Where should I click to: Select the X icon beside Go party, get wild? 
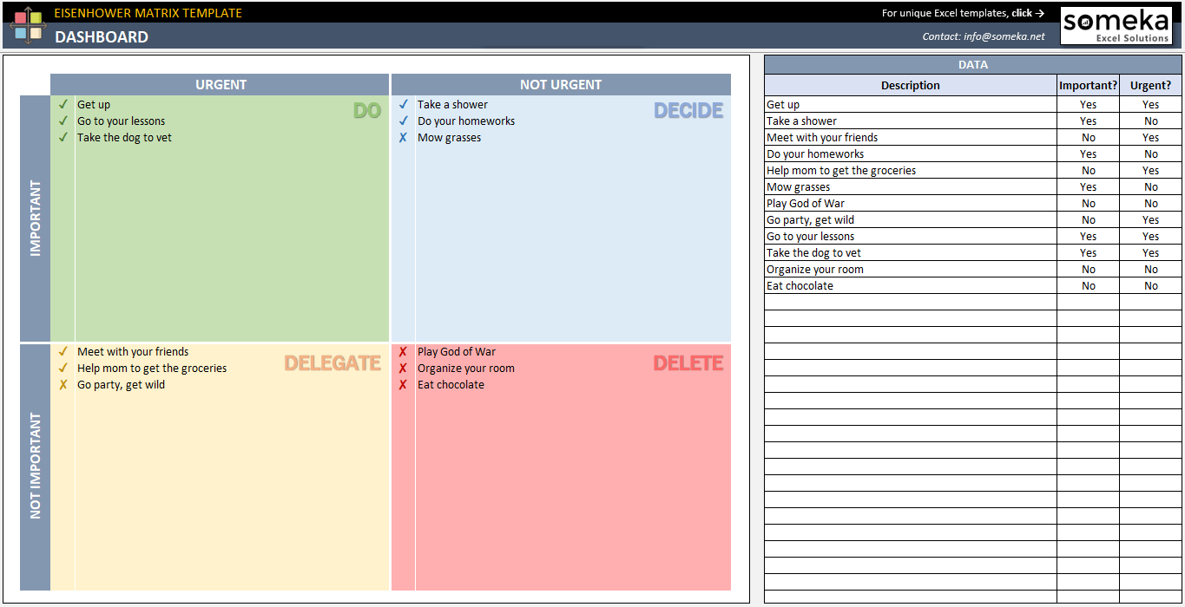62,384
